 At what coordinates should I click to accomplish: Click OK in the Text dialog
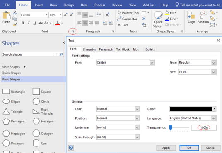tap(189, 148)
